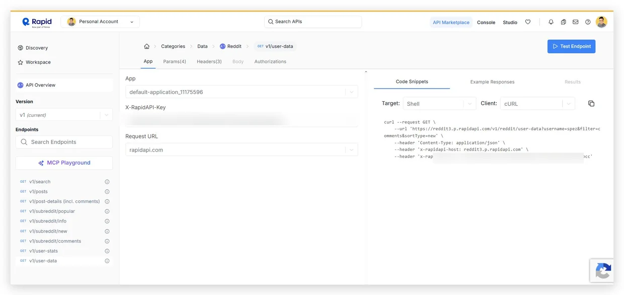Open the mail inbox icon
The height and width of the screenshot is (295, 624).
point(576,22)
